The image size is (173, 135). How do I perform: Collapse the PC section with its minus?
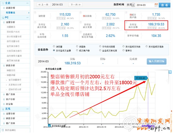(x=27, y=18)
